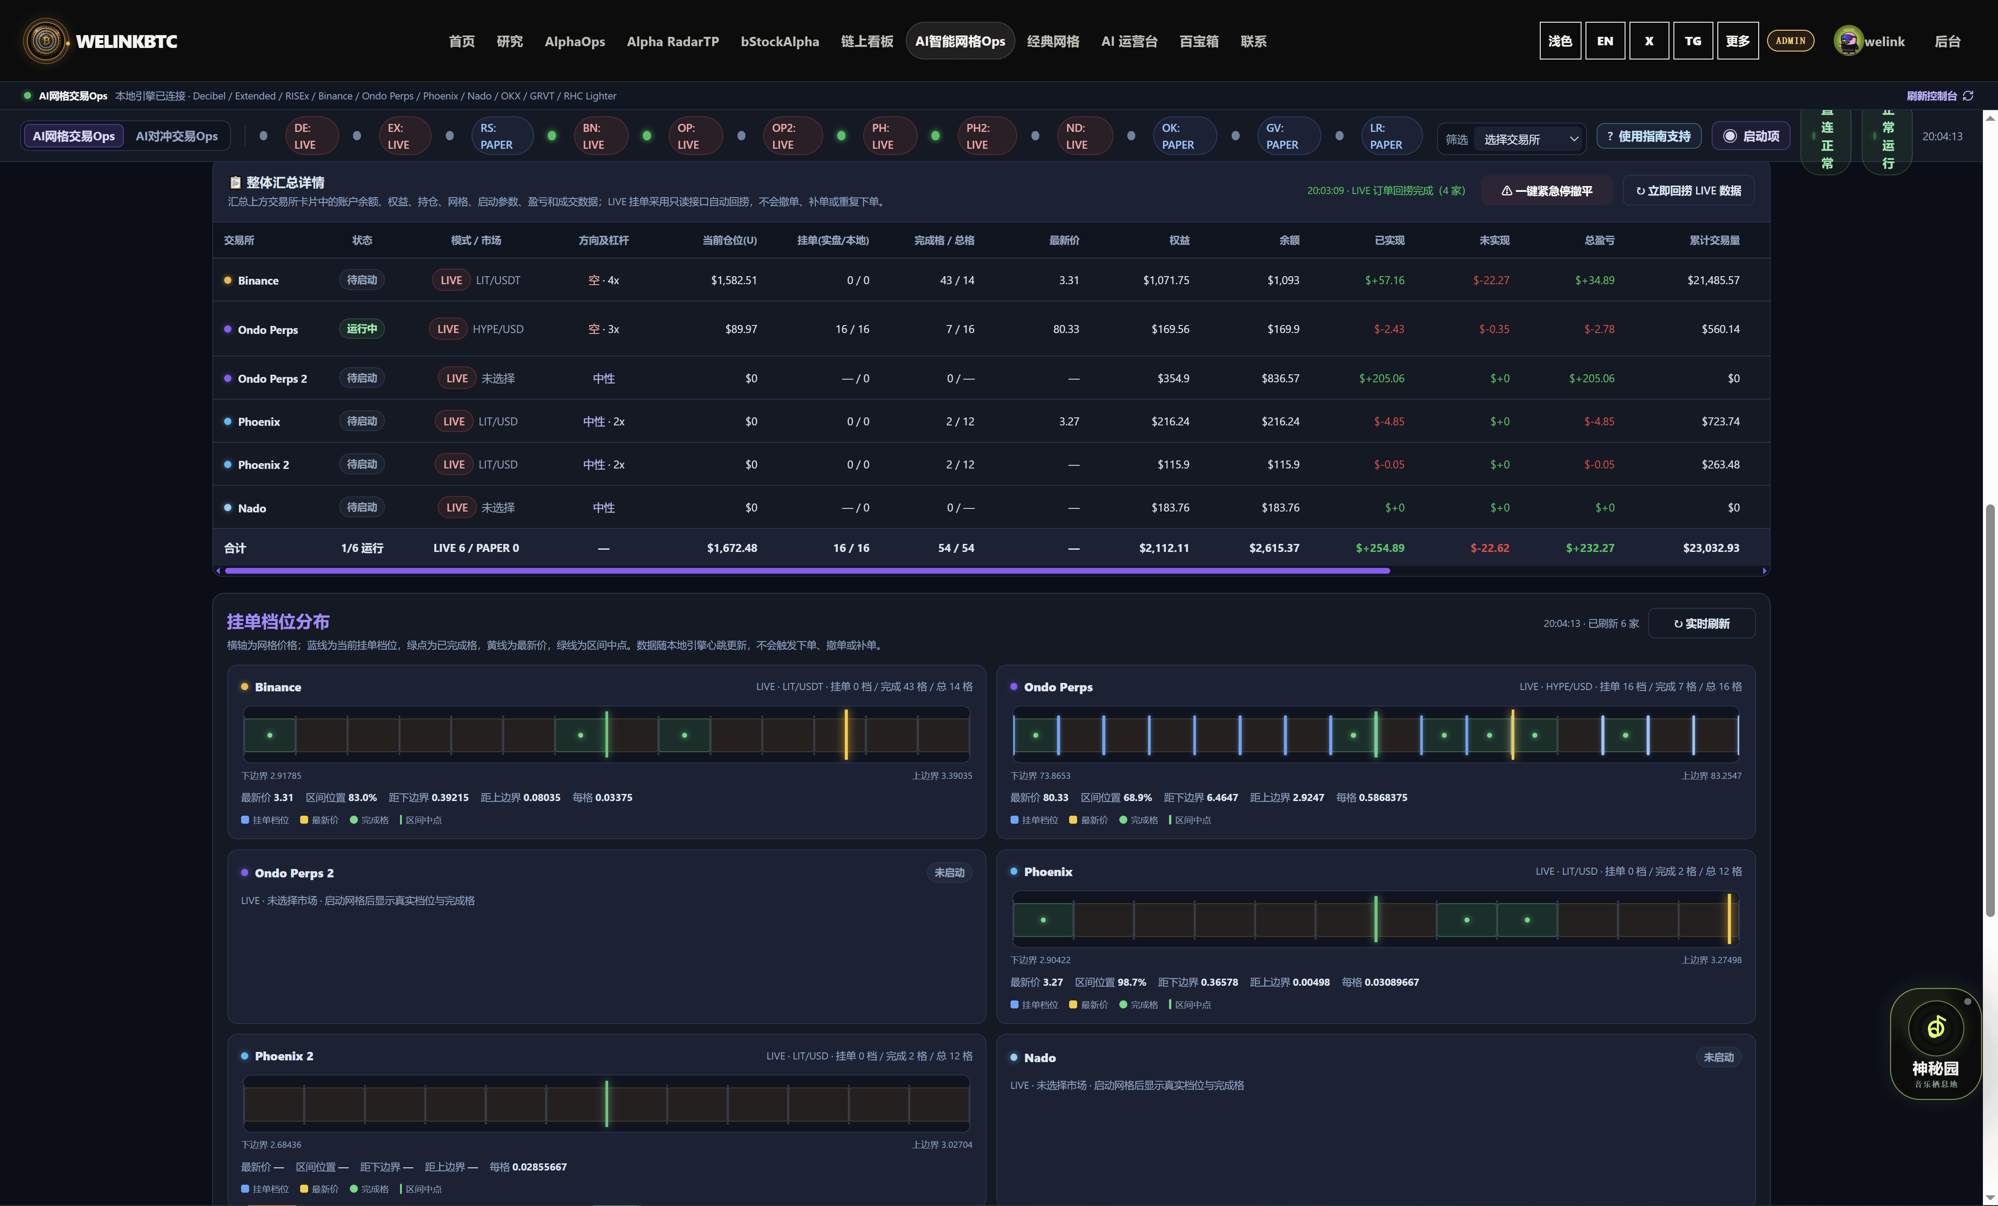The height and width of the screenshot is (1206, 1998).
Task: Go to AI 运营台
Action: 1129,41
